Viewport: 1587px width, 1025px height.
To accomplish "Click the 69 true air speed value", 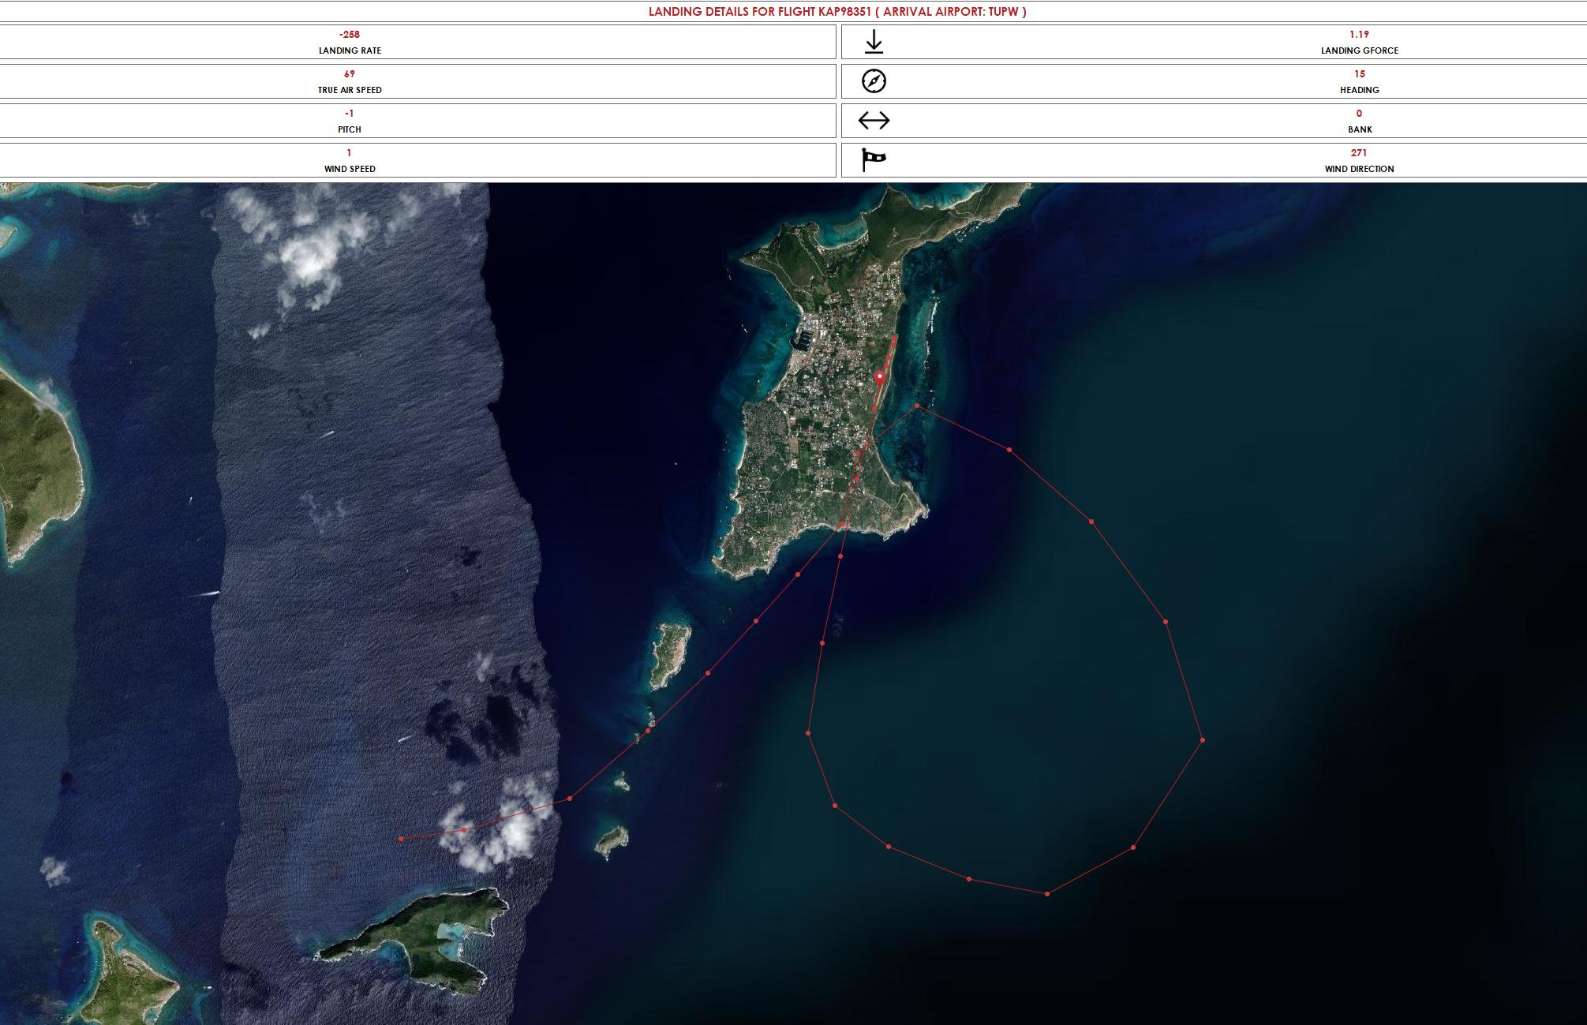I will [350, 74].
